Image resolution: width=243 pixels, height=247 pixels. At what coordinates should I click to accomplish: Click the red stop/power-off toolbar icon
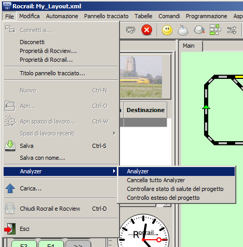146,30
